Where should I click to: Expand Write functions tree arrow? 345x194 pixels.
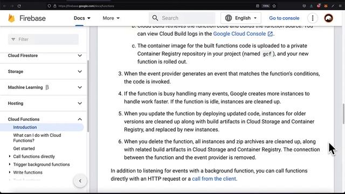tap(10, 172)
